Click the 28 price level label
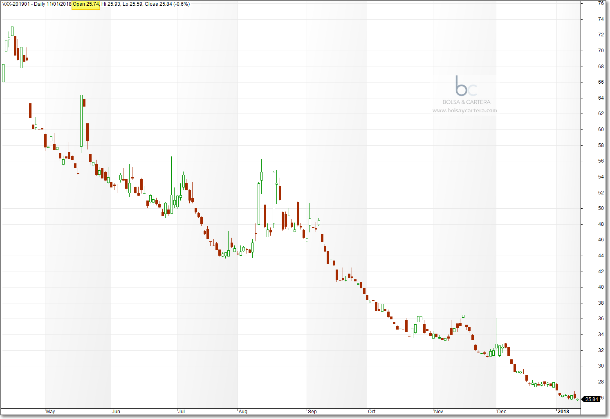Image resolution: width=610 pixels, height=419 pixels. (601, 382)
